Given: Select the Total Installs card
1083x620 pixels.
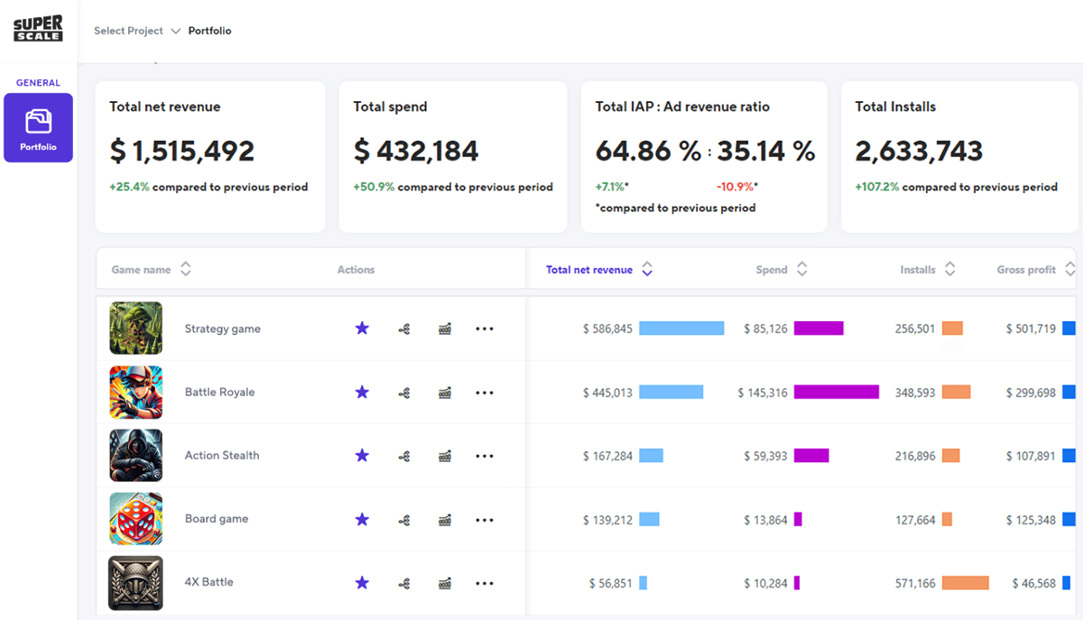Looking at the screenshot, I should click(x=958, y=157).
